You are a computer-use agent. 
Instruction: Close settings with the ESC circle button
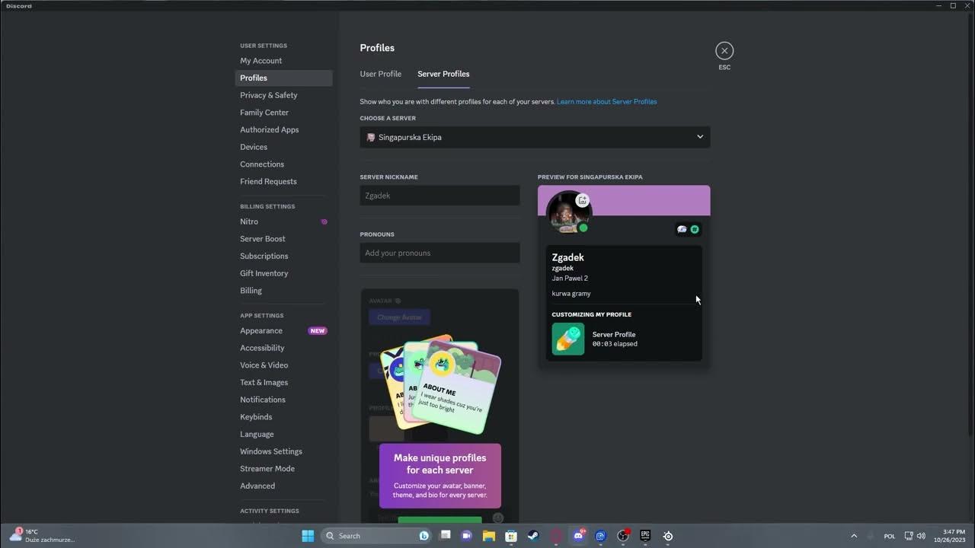coord(724,51)
